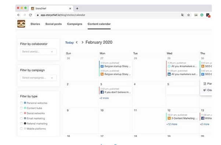Go to next month with right chevron
Screen dimensions: 221x145
[82, 42]
